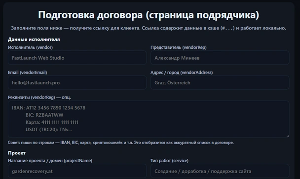Focus the Представитель (vendorRep) field
This screenshot has width=300, height=179.
coord(220,58)
